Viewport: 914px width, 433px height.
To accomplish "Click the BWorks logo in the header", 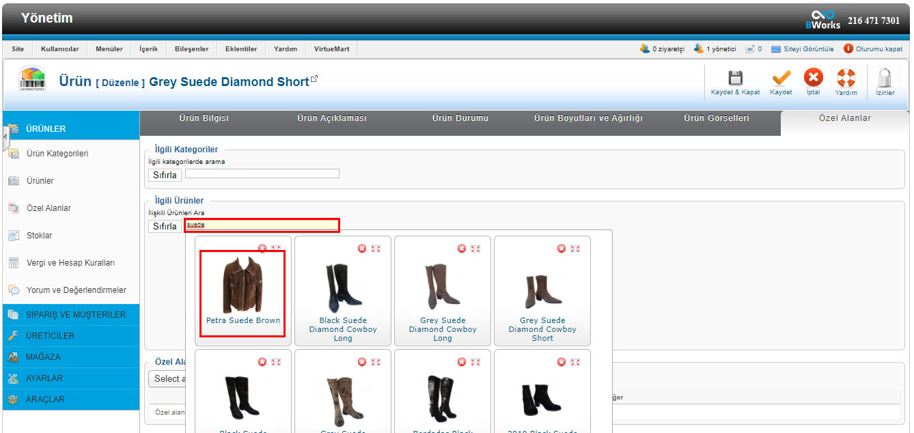I will pyautogui.click(x=822, y=20).
